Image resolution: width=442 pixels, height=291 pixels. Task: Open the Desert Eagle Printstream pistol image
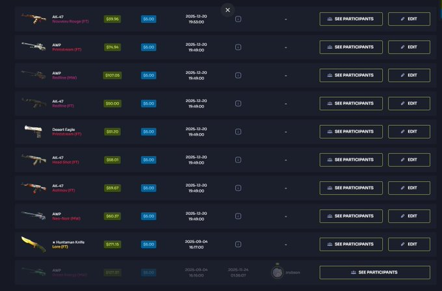34,132
